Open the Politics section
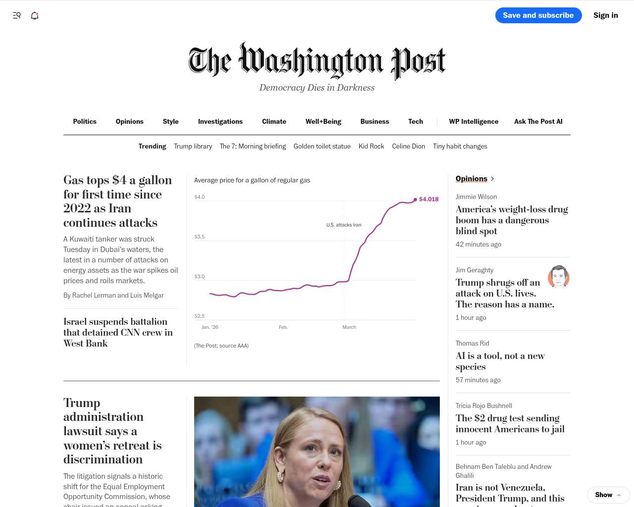 click(85, 121)
